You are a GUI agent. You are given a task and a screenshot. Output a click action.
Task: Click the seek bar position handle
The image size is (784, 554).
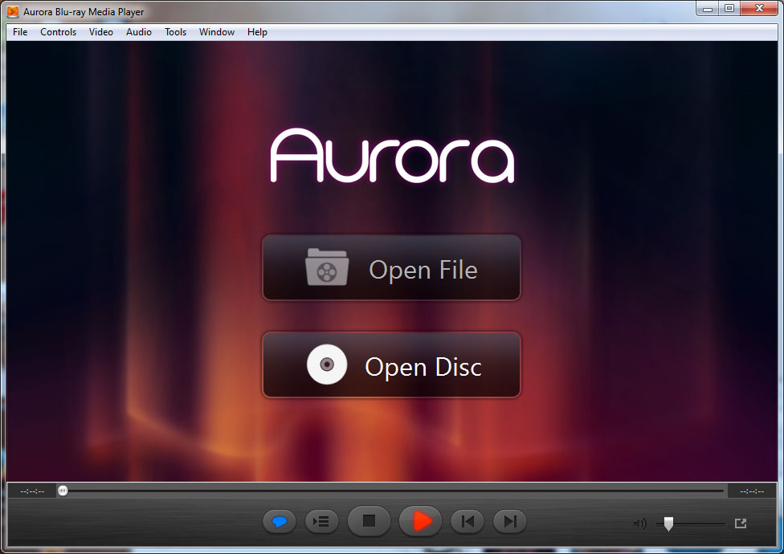point(63,491)
